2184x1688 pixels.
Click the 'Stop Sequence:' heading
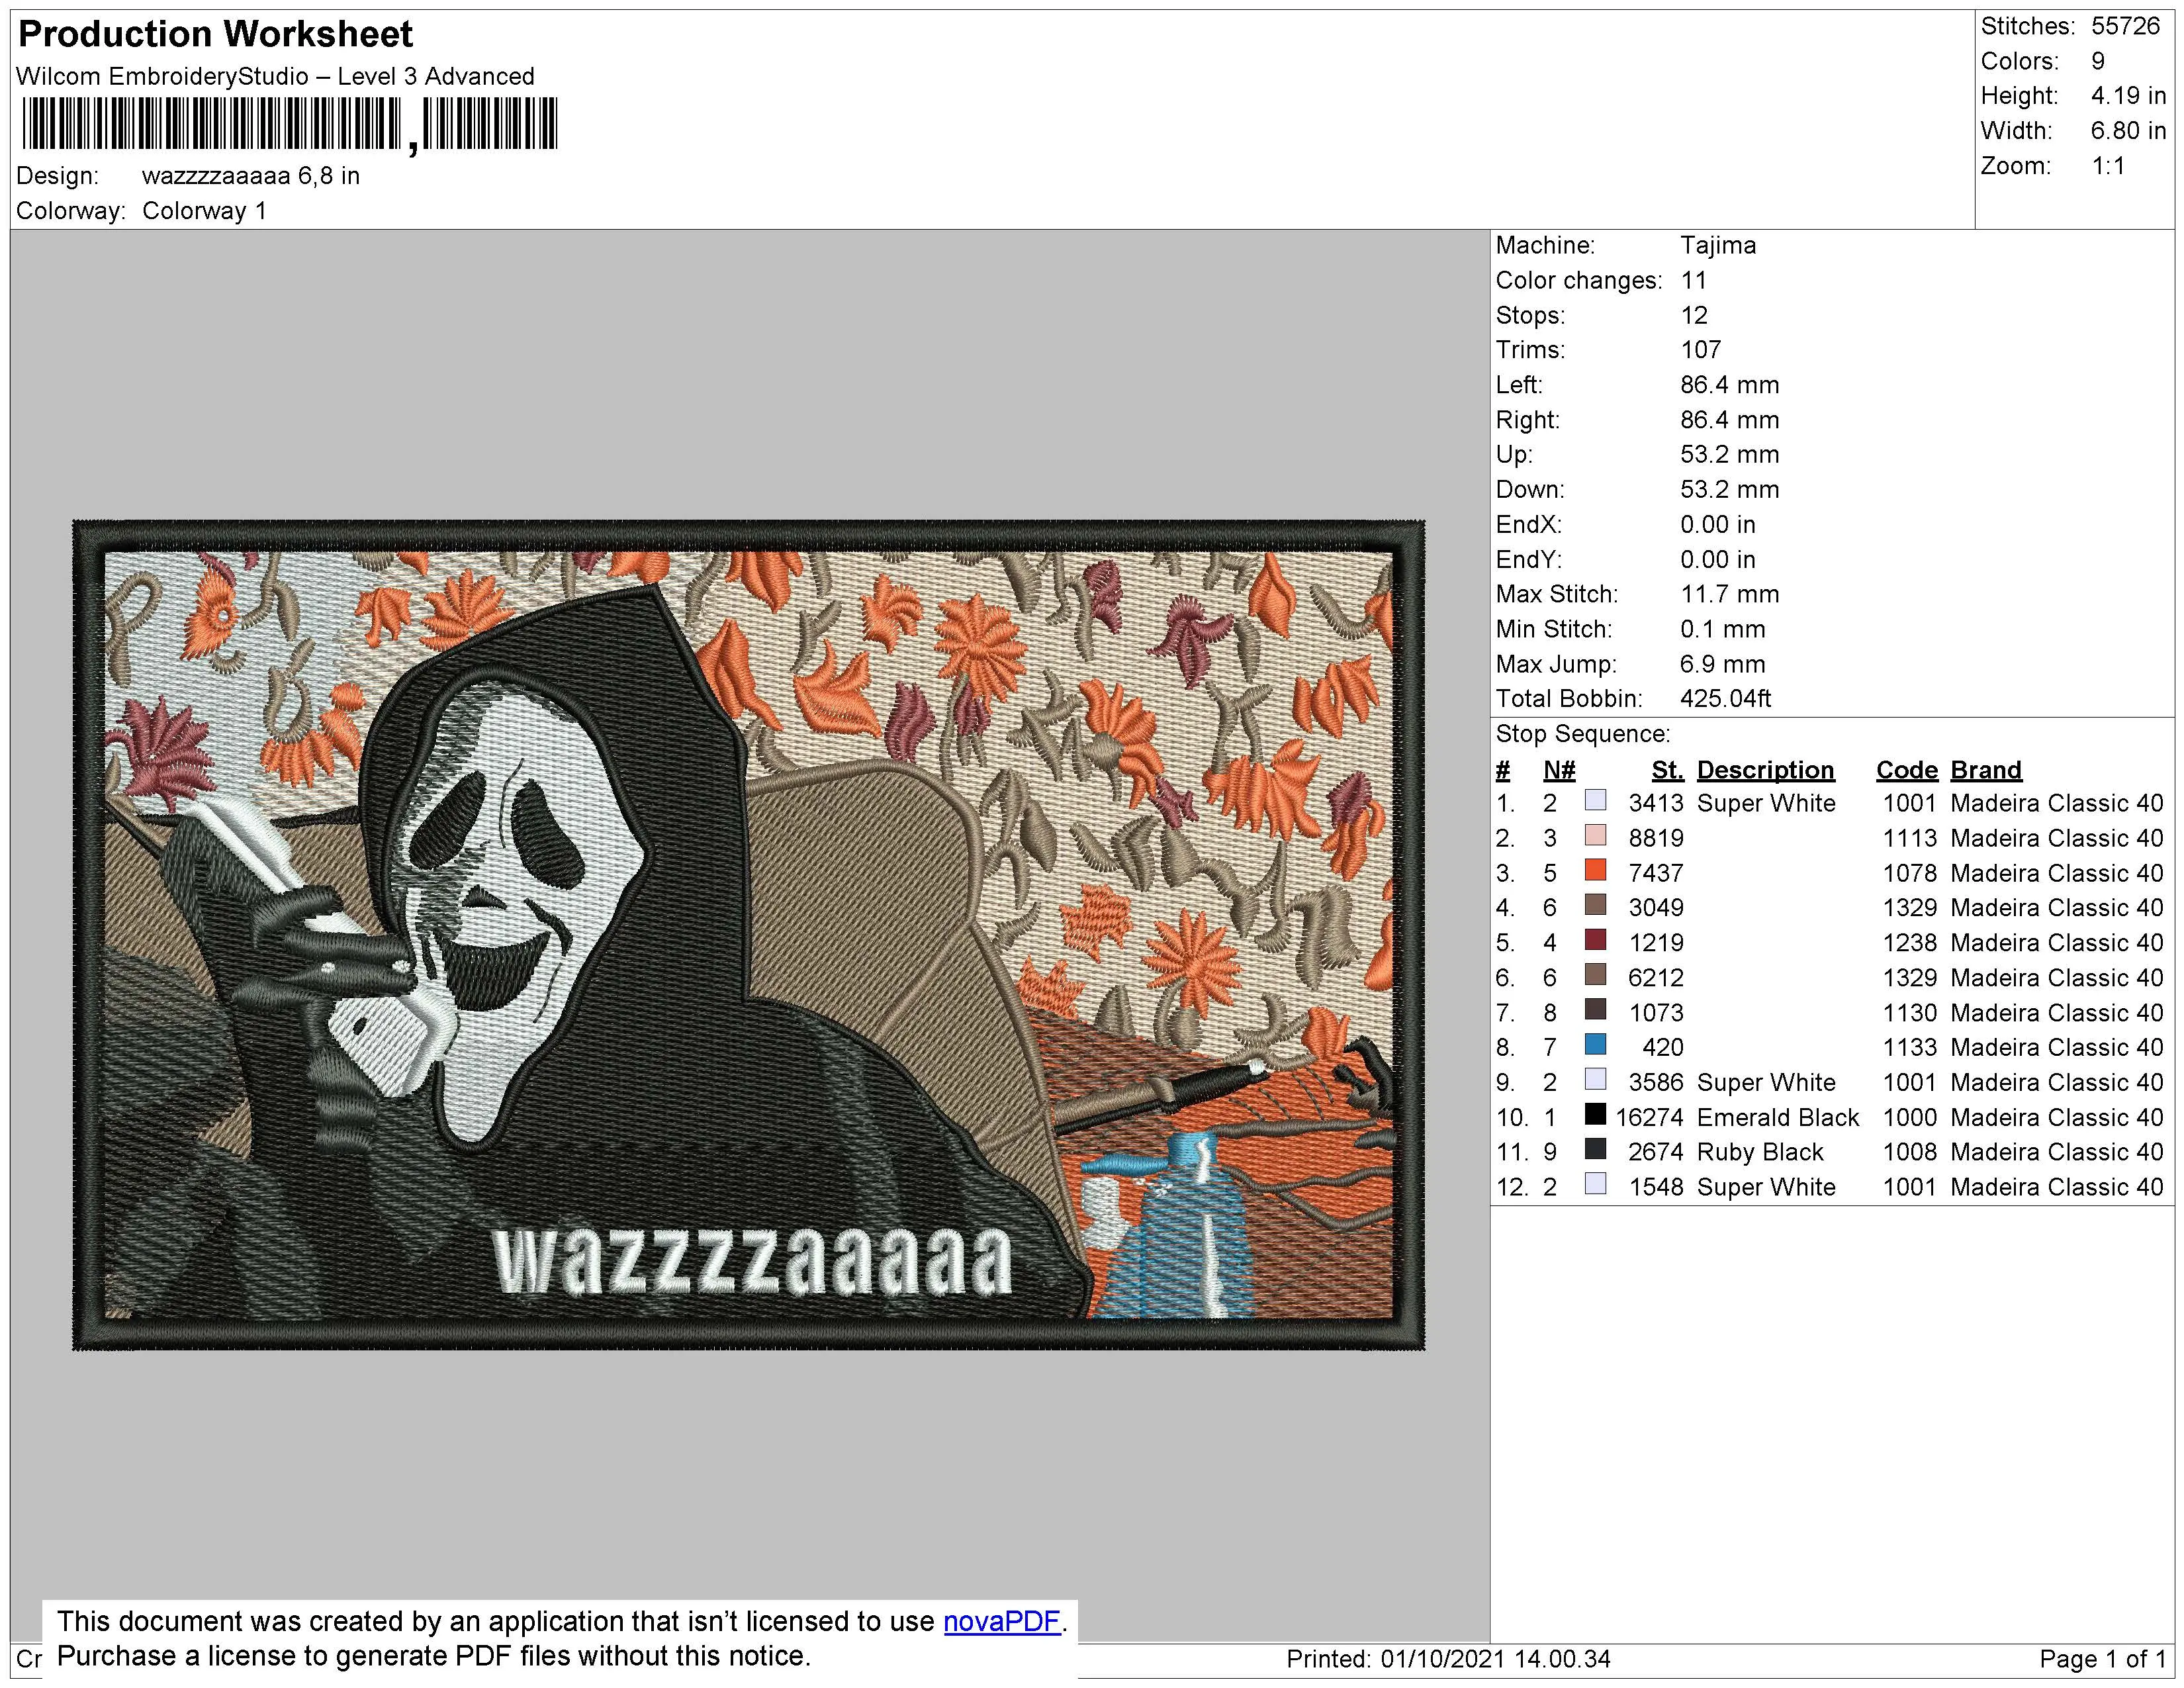coord(1582,734)
